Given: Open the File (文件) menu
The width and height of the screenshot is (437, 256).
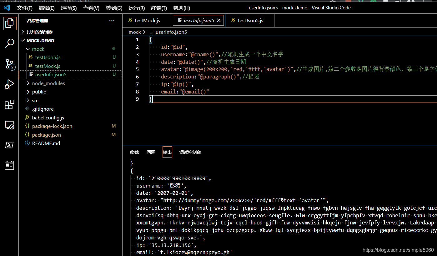Looking at the screenshot, I should 25,8.
